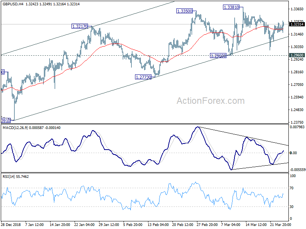The height and width of the screenshot is (229, 306).
Task: Click the 14 Jan 20:00 date label
Action: pos(60,224)
